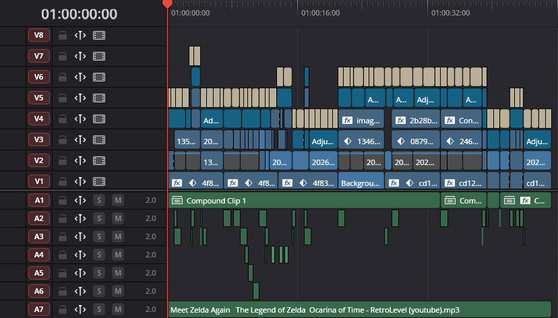This screenshot has width=558, height=318.
Task: Solo audio track A3
Action: click(99, 236)
